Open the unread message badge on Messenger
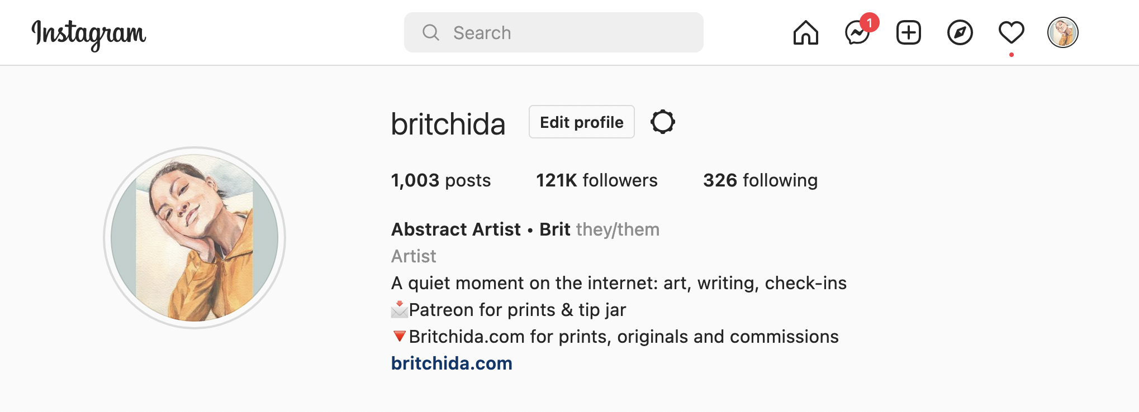This screenshot has width=1139, height=412. tap(870, 23)
